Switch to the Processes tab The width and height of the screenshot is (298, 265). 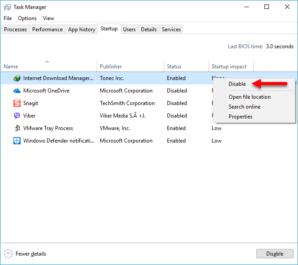point(15,29)
